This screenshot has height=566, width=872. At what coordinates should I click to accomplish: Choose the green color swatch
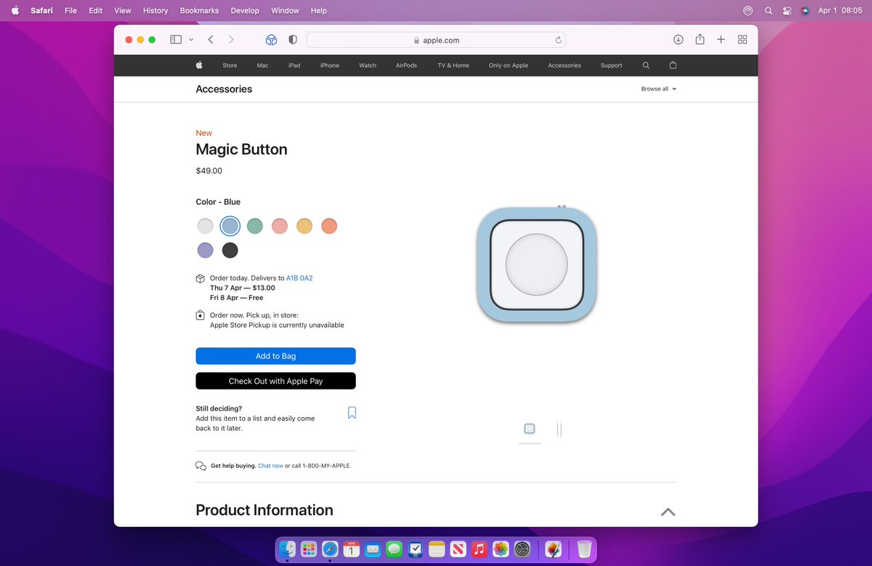254,226
